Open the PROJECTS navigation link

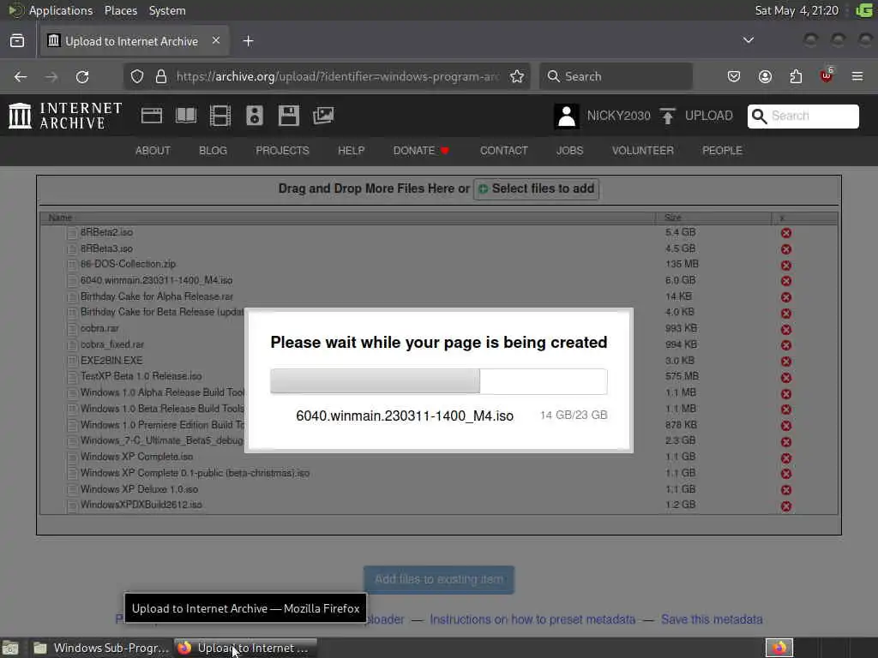coord(282,151)
